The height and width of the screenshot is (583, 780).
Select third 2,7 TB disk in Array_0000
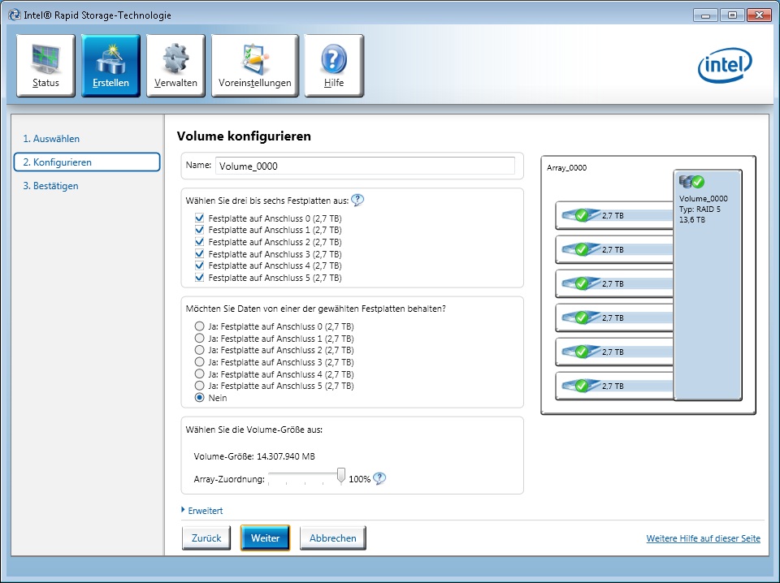tap(614, 284)
